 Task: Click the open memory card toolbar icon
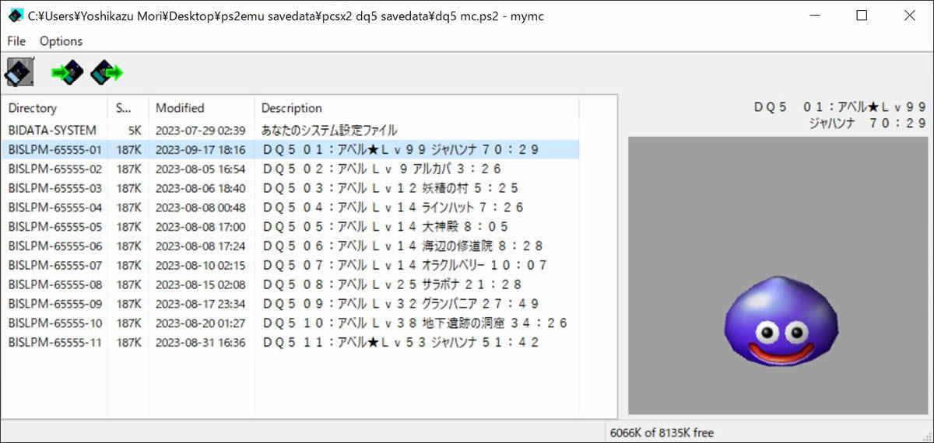coord(19,73)
